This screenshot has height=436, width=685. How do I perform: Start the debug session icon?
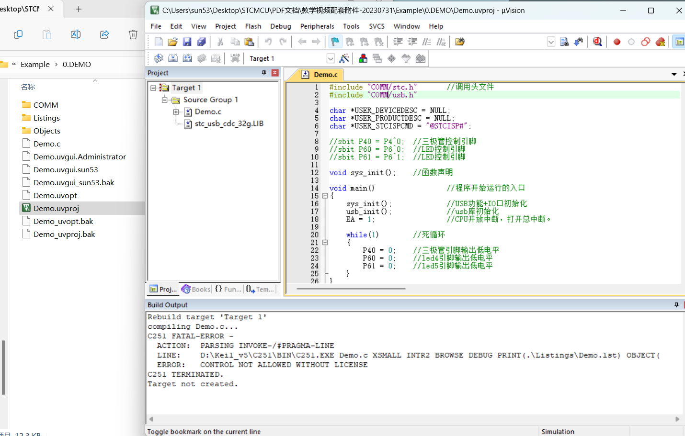[597, 42]
